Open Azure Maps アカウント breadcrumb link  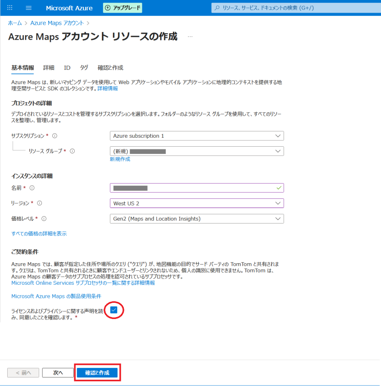tap(57, 23)
